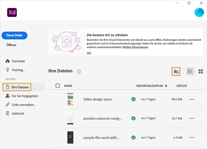Go to Startseite in sidebar

(x=18, y=61)
